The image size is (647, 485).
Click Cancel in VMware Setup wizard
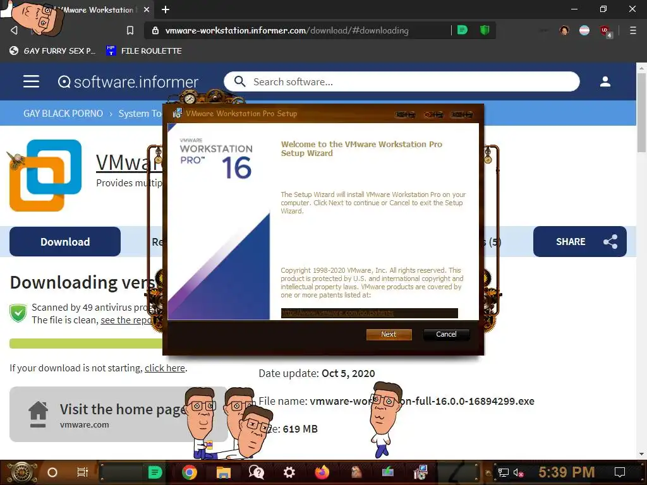tap(446, 334)
